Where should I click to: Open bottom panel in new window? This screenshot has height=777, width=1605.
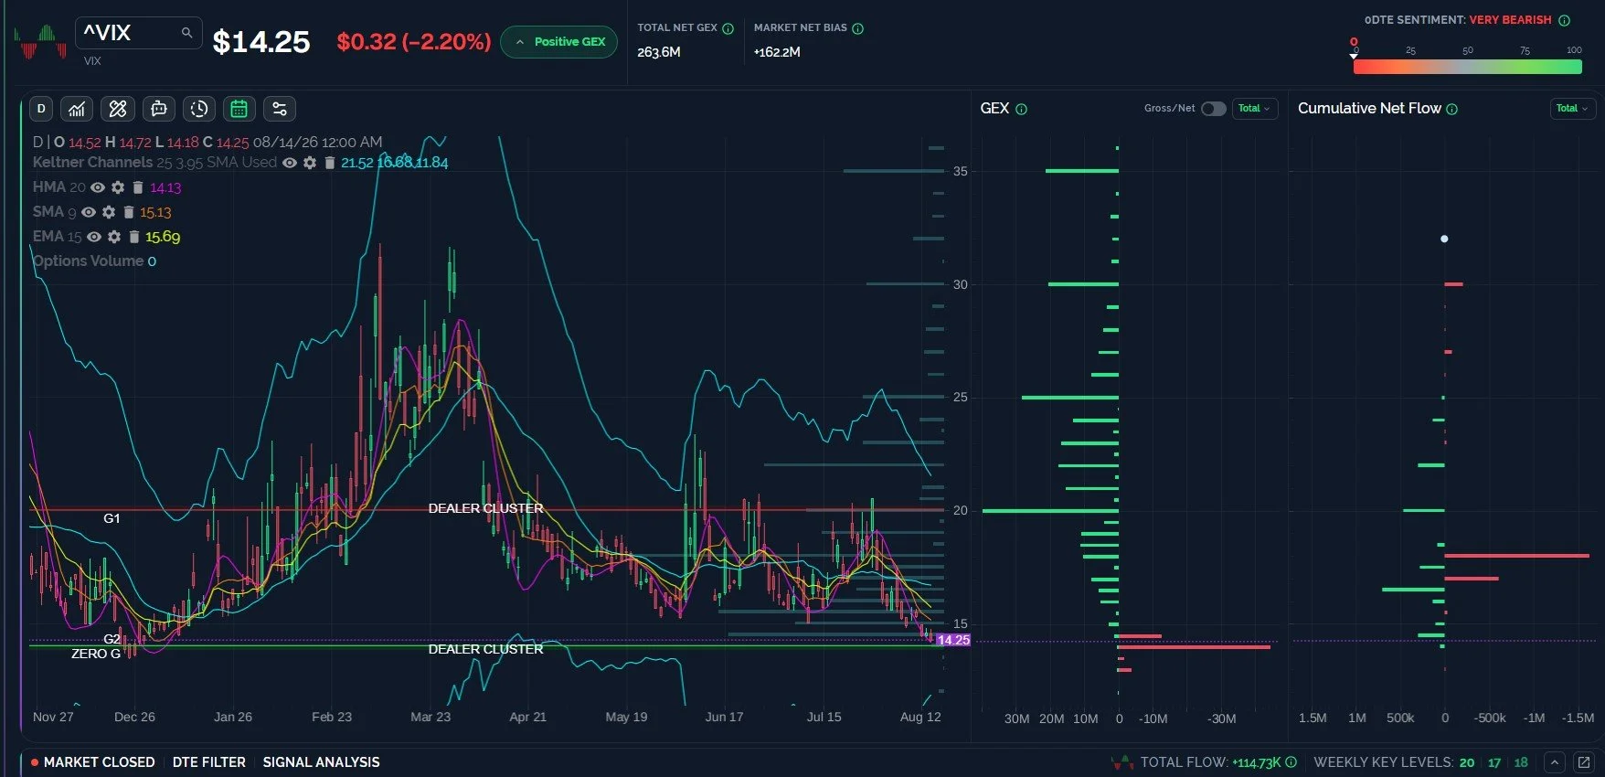[x=1584, y=762]
